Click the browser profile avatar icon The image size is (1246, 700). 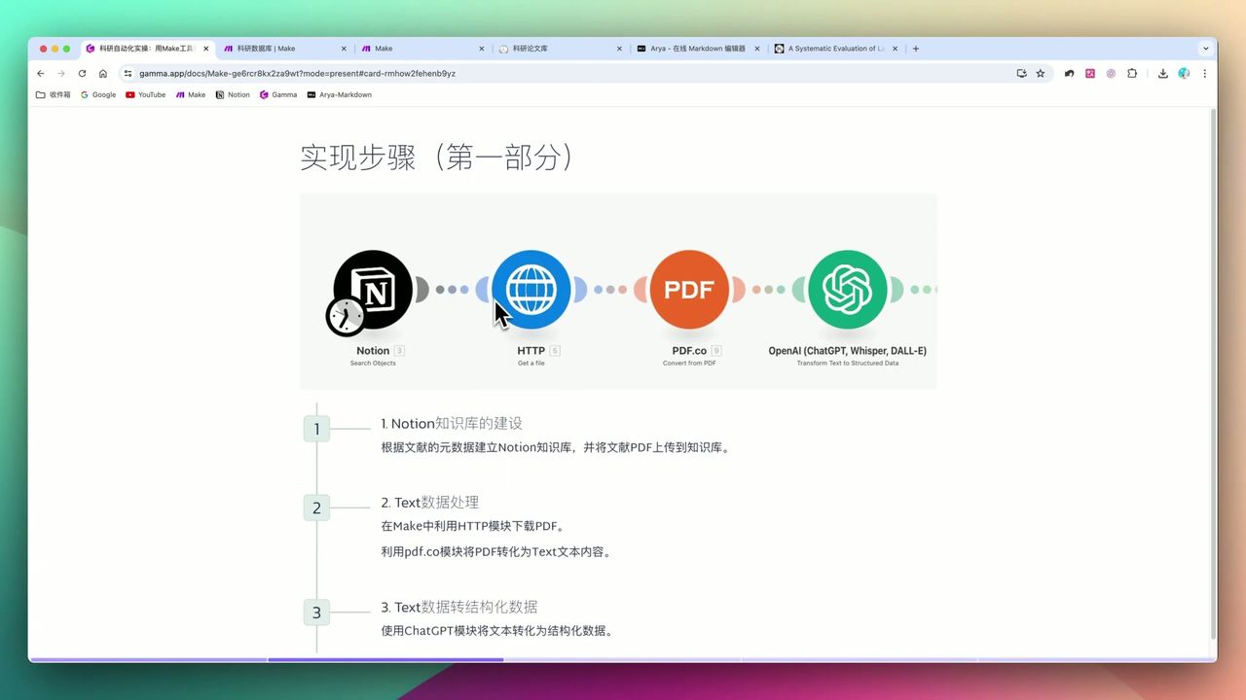(x=1184, y=73)
